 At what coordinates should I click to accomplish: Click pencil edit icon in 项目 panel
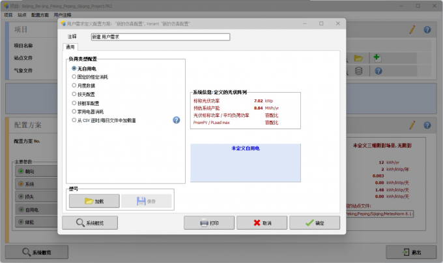pyautogui.click(x=412, y=29)
